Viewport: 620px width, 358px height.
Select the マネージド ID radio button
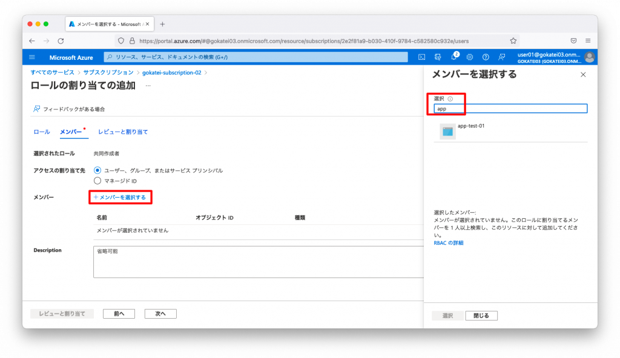98,180
